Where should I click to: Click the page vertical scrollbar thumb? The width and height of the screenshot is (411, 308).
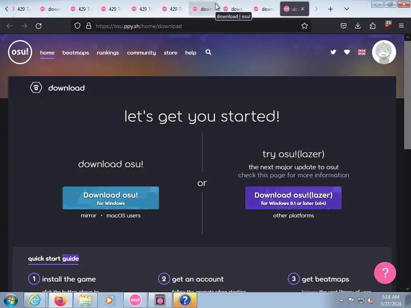point(407,94)
